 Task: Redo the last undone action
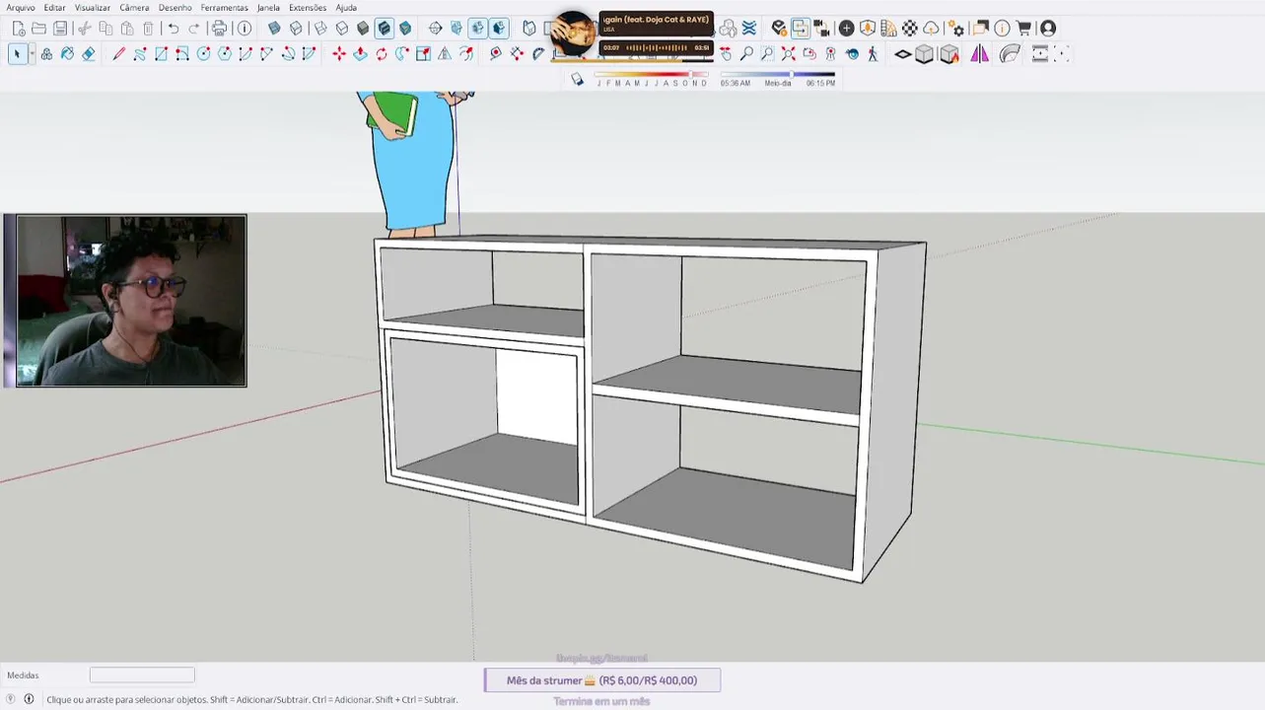click(x=194, y=29)
